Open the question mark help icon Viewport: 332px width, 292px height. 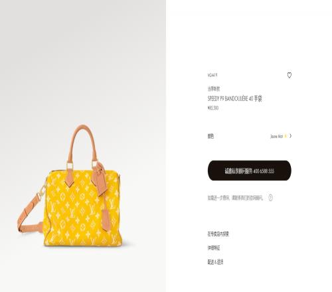point(270,198)
